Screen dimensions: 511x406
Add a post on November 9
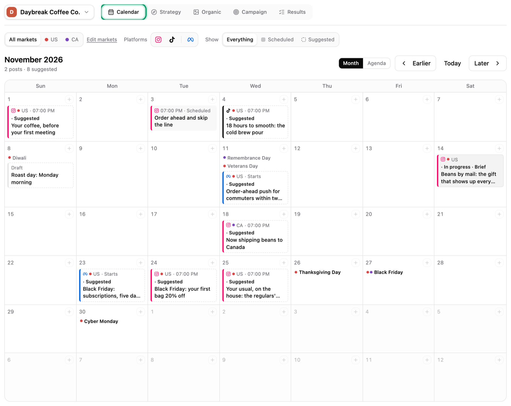point(141,148)
